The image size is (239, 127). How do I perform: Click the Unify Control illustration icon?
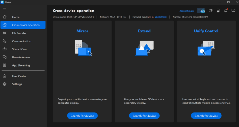coord(206,48)
